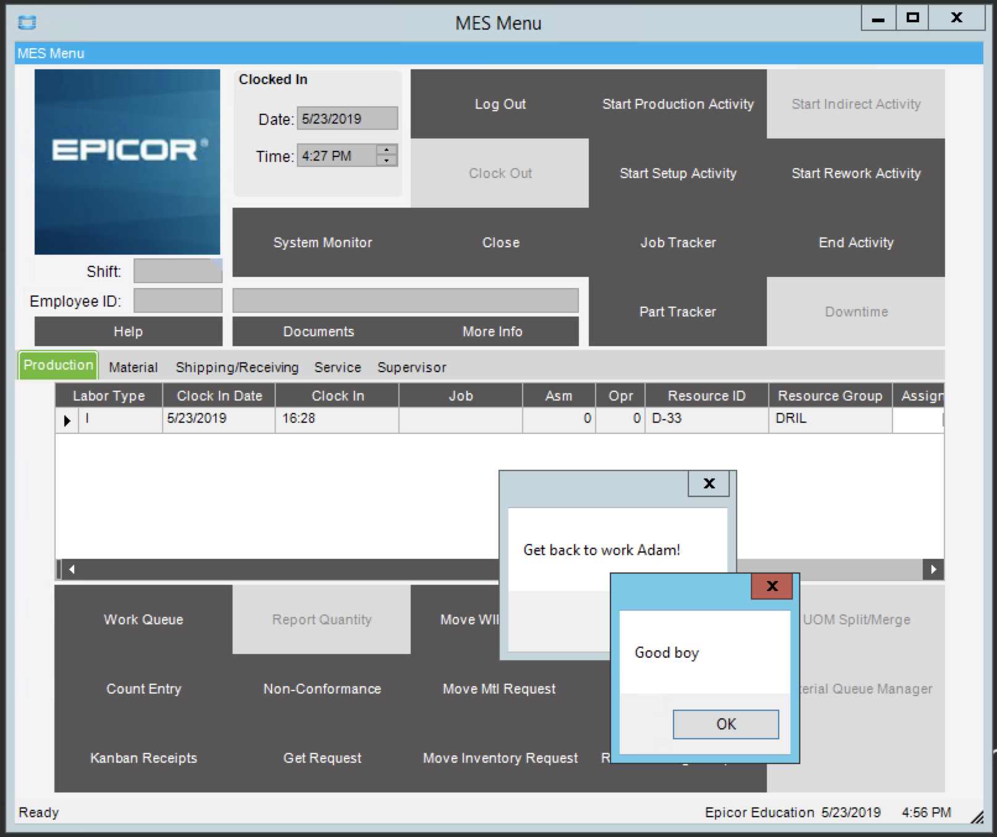Image resolution: width=997 pixels, height=837 pixels.
Task: Start a rework activity
Action: (x=856, y=173)
